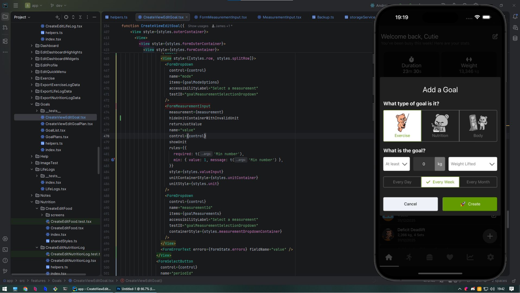Open the Git tool window icon
Image resolution: width=520 pixels, height=293 pixels.
tap(5, 271)
